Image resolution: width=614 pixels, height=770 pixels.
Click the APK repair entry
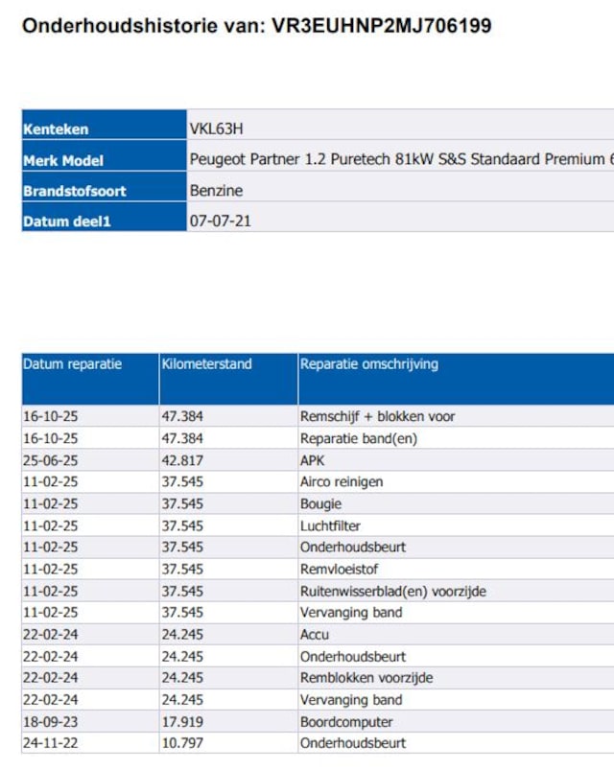313,460
